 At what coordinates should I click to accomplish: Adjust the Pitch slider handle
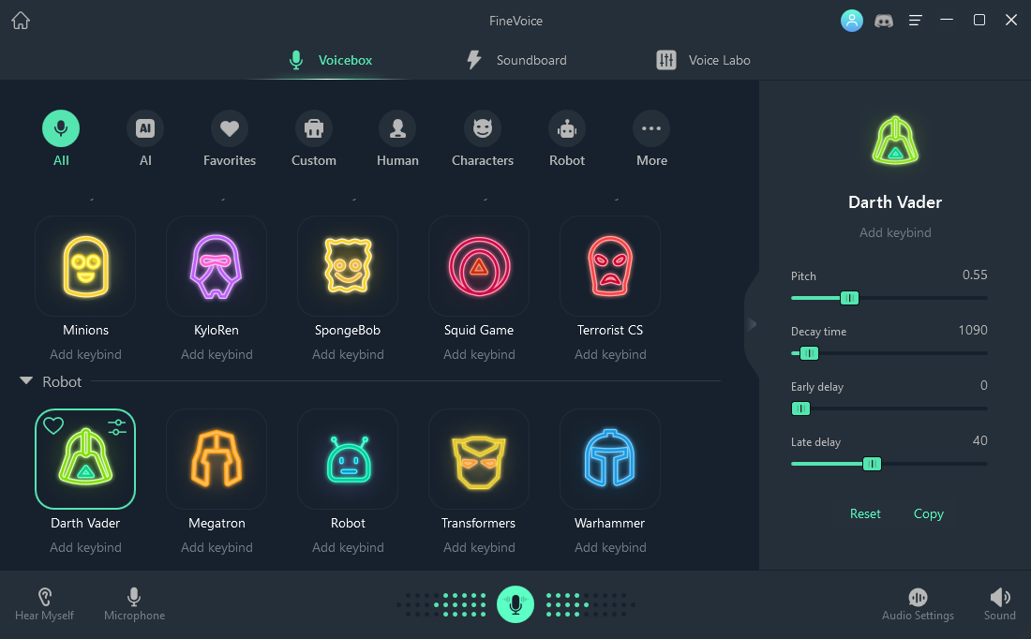(849, 299)
